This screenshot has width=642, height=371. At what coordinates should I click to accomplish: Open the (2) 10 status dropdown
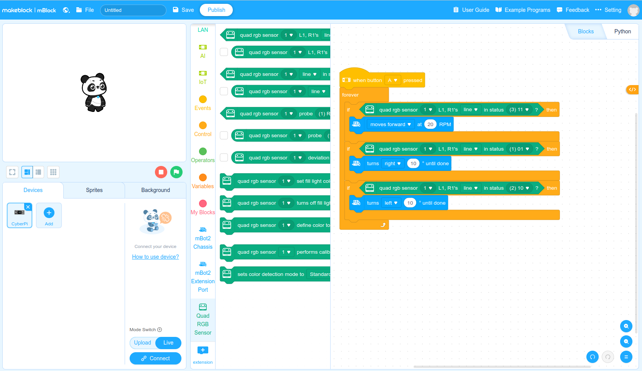519,188
